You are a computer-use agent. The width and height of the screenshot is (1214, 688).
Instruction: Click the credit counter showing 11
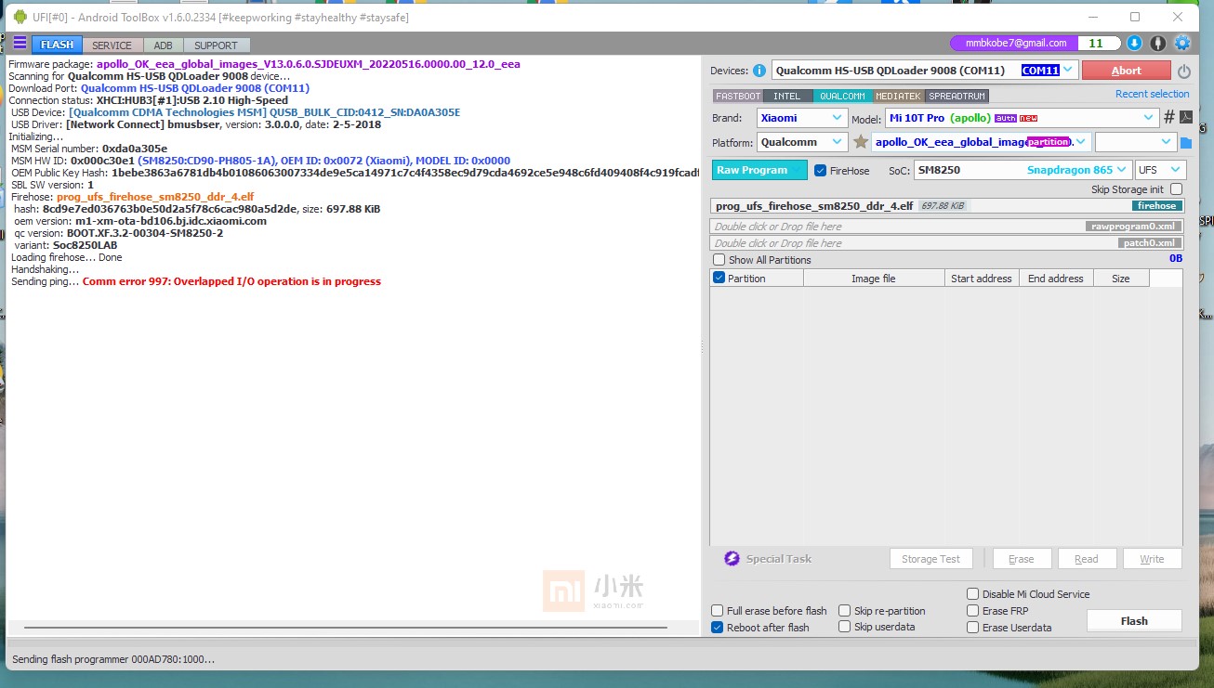point(1096,43)
